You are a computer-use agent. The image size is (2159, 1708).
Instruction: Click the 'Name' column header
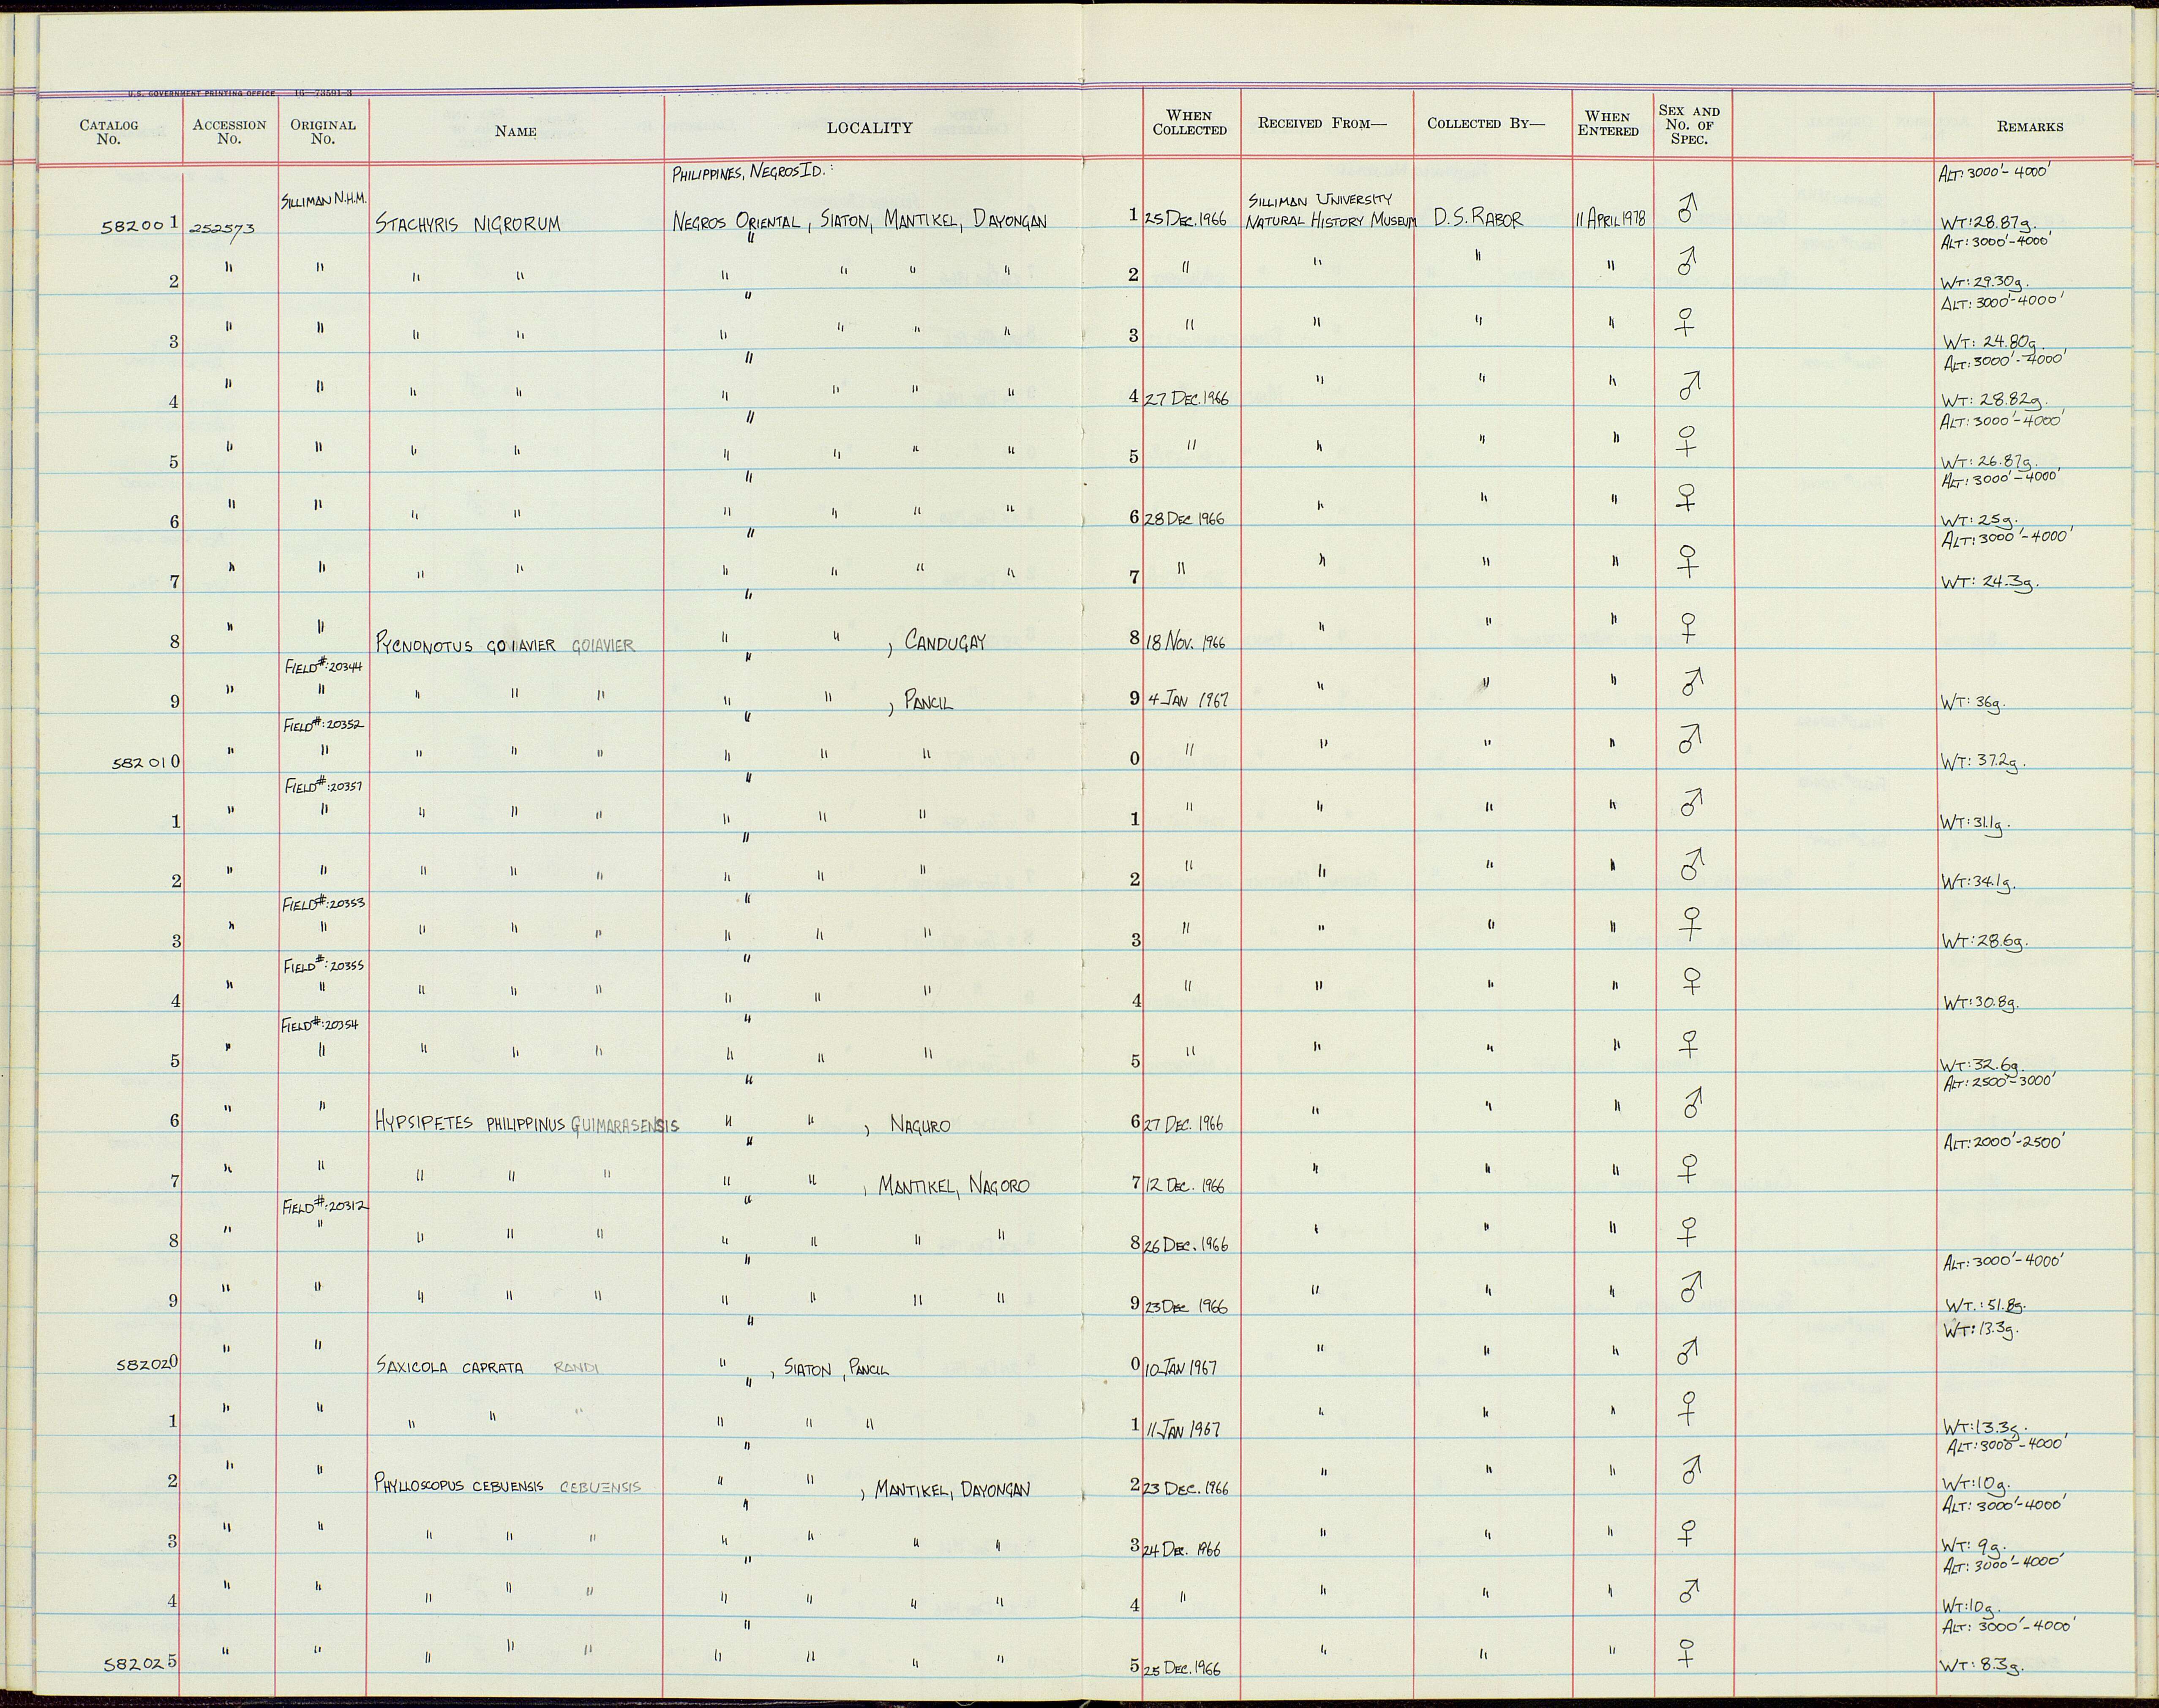[x=515, y=131]
